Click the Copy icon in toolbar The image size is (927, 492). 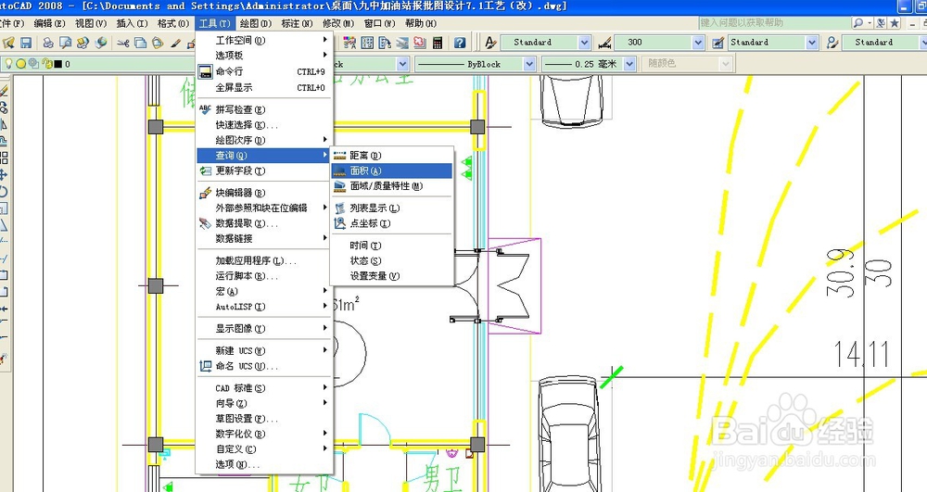[140, 43]
